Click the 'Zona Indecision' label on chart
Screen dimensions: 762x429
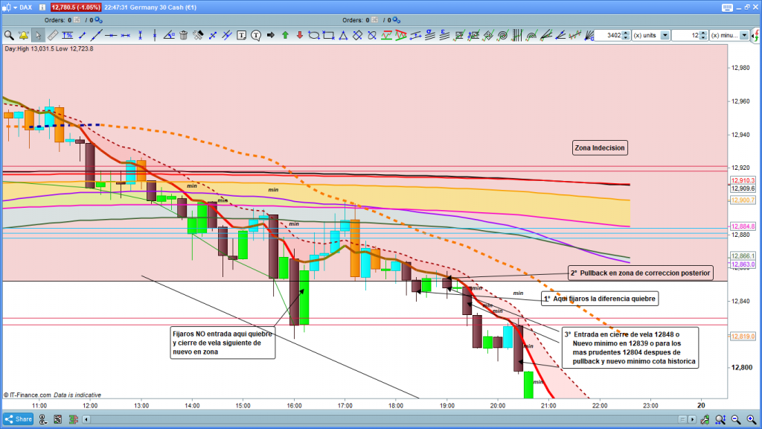600,148
